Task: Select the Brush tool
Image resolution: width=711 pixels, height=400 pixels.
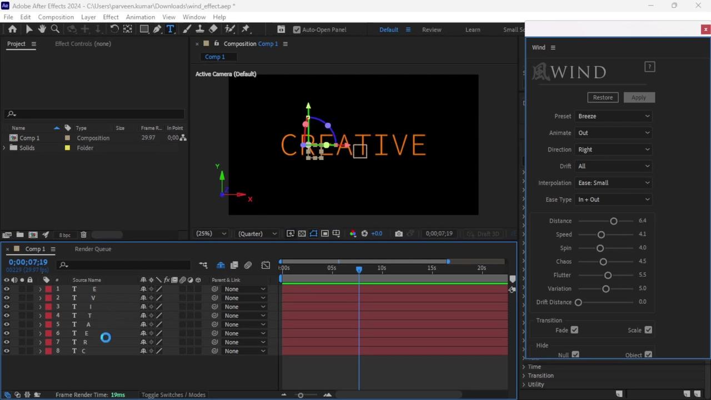Action: (x=187, y=29)
